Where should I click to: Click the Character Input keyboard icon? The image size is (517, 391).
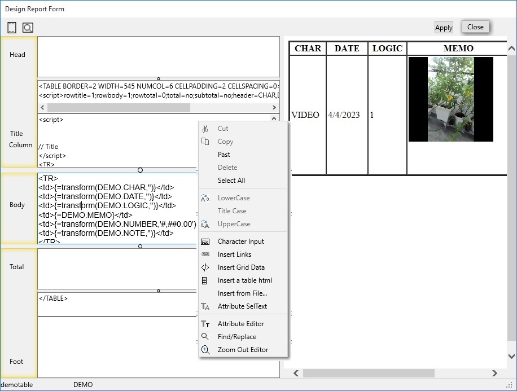coord(205,241)
